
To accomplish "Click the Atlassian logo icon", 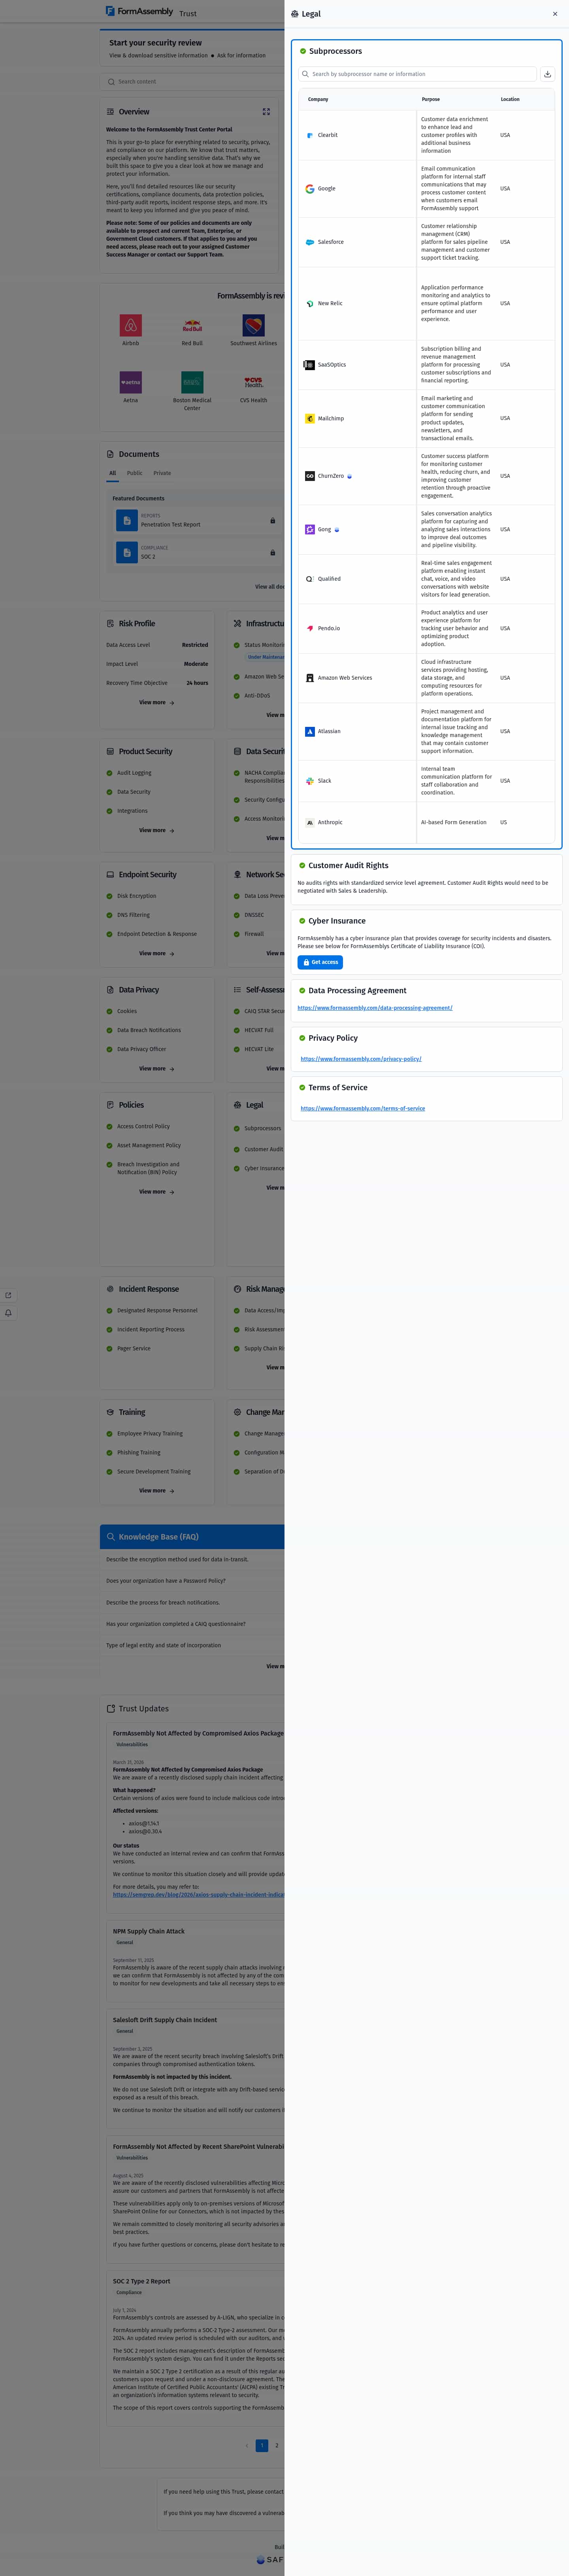I will [x=309, y=732].
